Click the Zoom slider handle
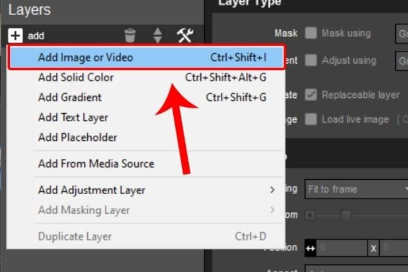 345,215
